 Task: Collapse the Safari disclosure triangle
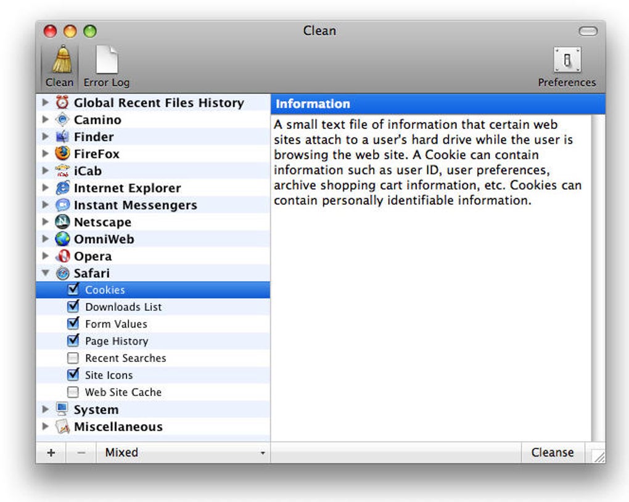point(46,273)
